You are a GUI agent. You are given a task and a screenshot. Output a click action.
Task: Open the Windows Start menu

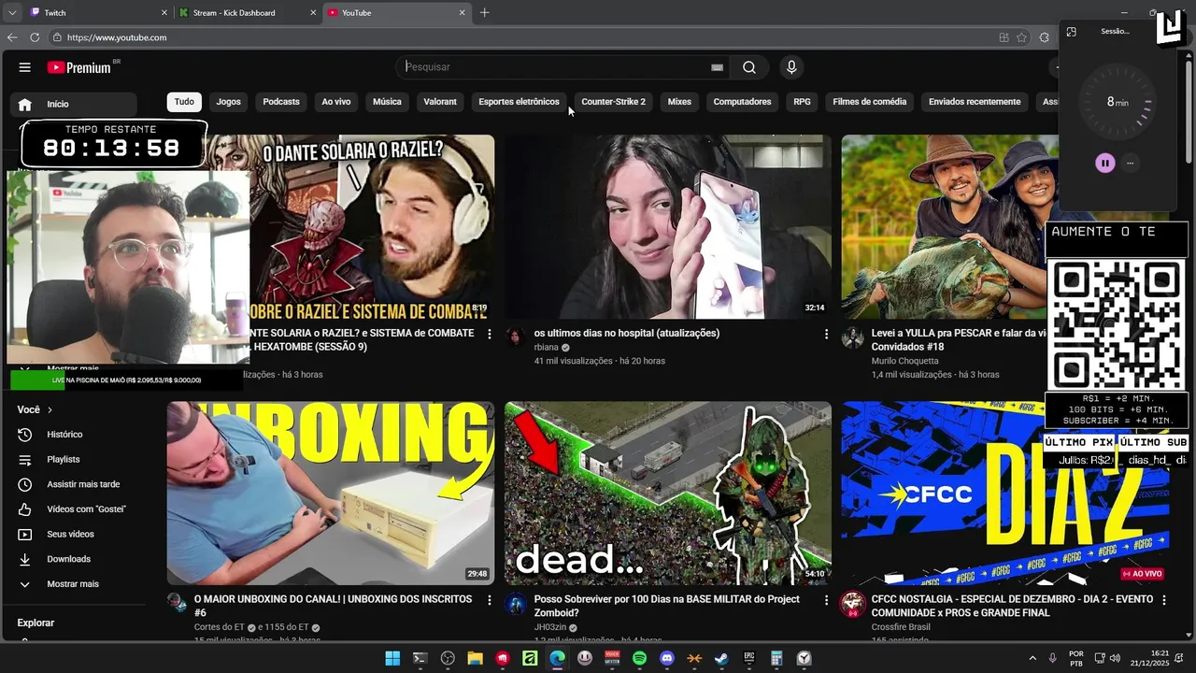click(392, 658)
